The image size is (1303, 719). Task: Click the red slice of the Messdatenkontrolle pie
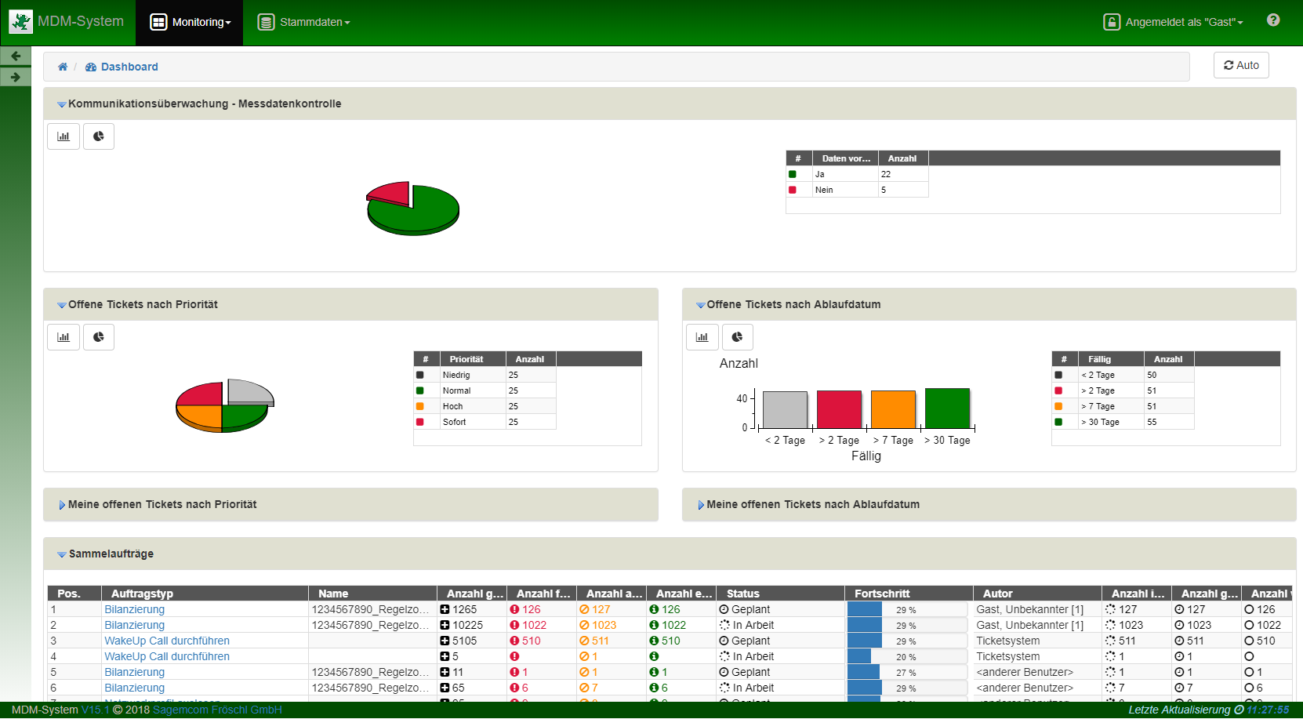[391, 193]
